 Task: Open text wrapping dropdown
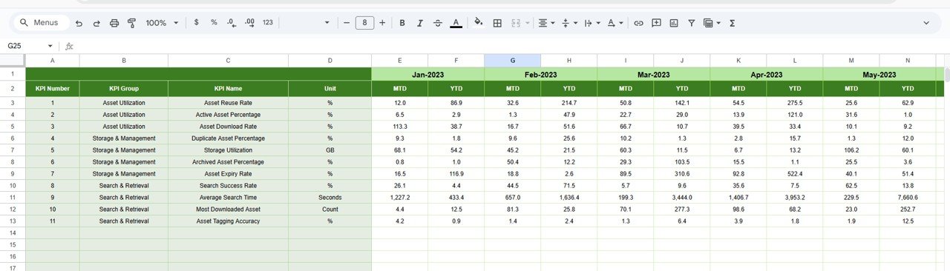[x=592, y=23]
